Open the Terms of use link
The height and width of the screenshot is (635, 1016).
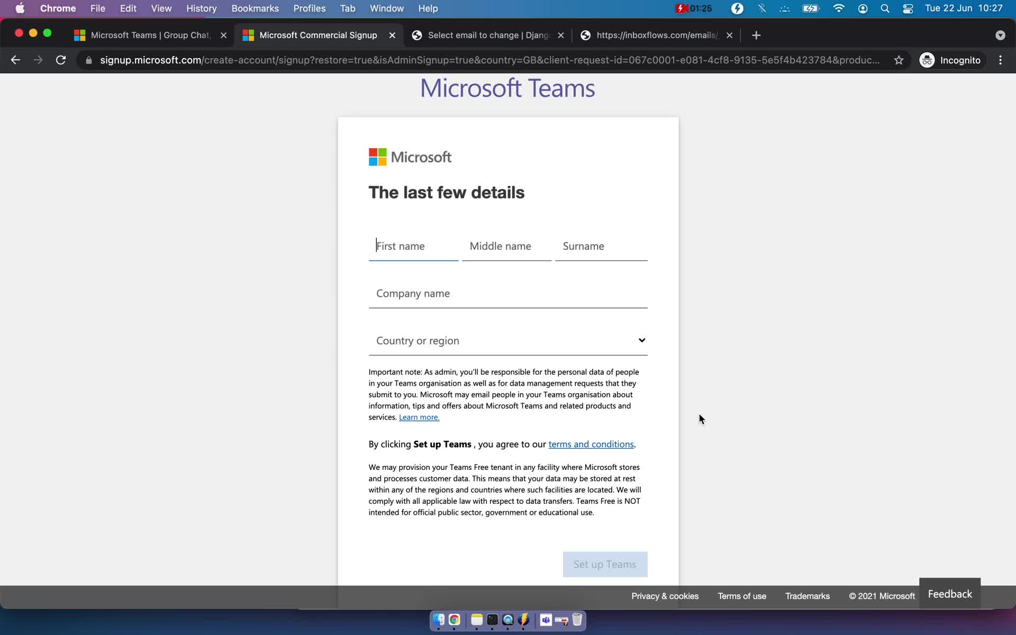[742, 596]
